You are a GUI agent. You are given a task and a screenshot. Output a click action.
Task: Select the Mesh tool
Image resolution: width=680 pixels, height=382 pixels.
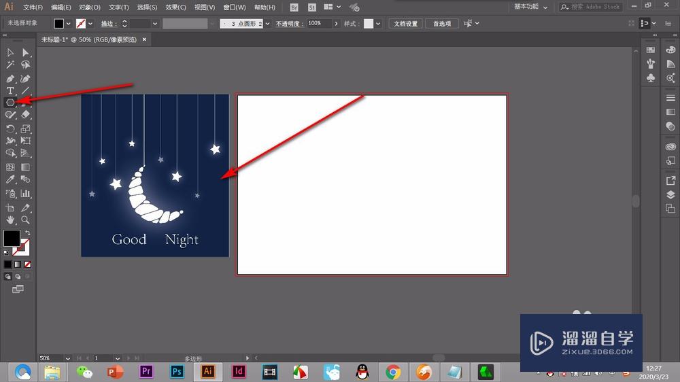10,167
